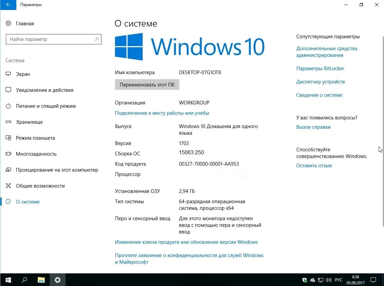Open the Action Center notification icon
Image resolution: width=384 pixels, height=286 pixels.
point(373,280)
